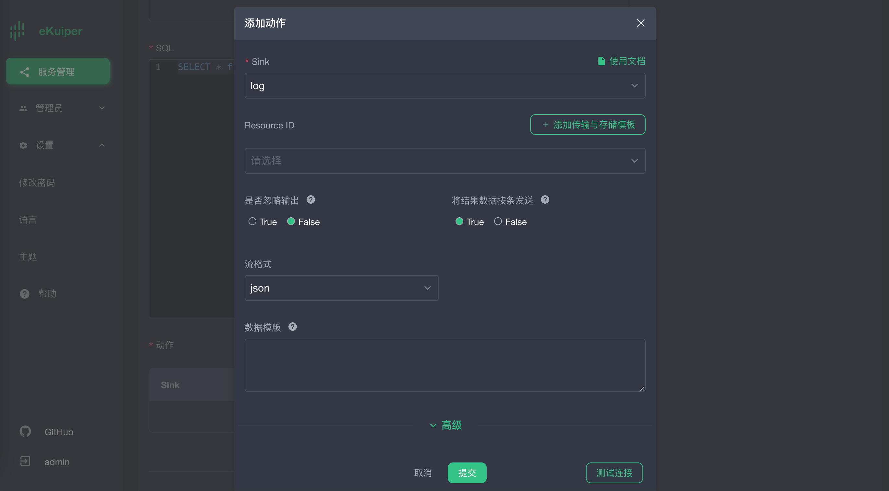The width and height of the screenshot is (889, 491).
Task: Close the 添加动作 dialog
Action: (x=640, y=23)
